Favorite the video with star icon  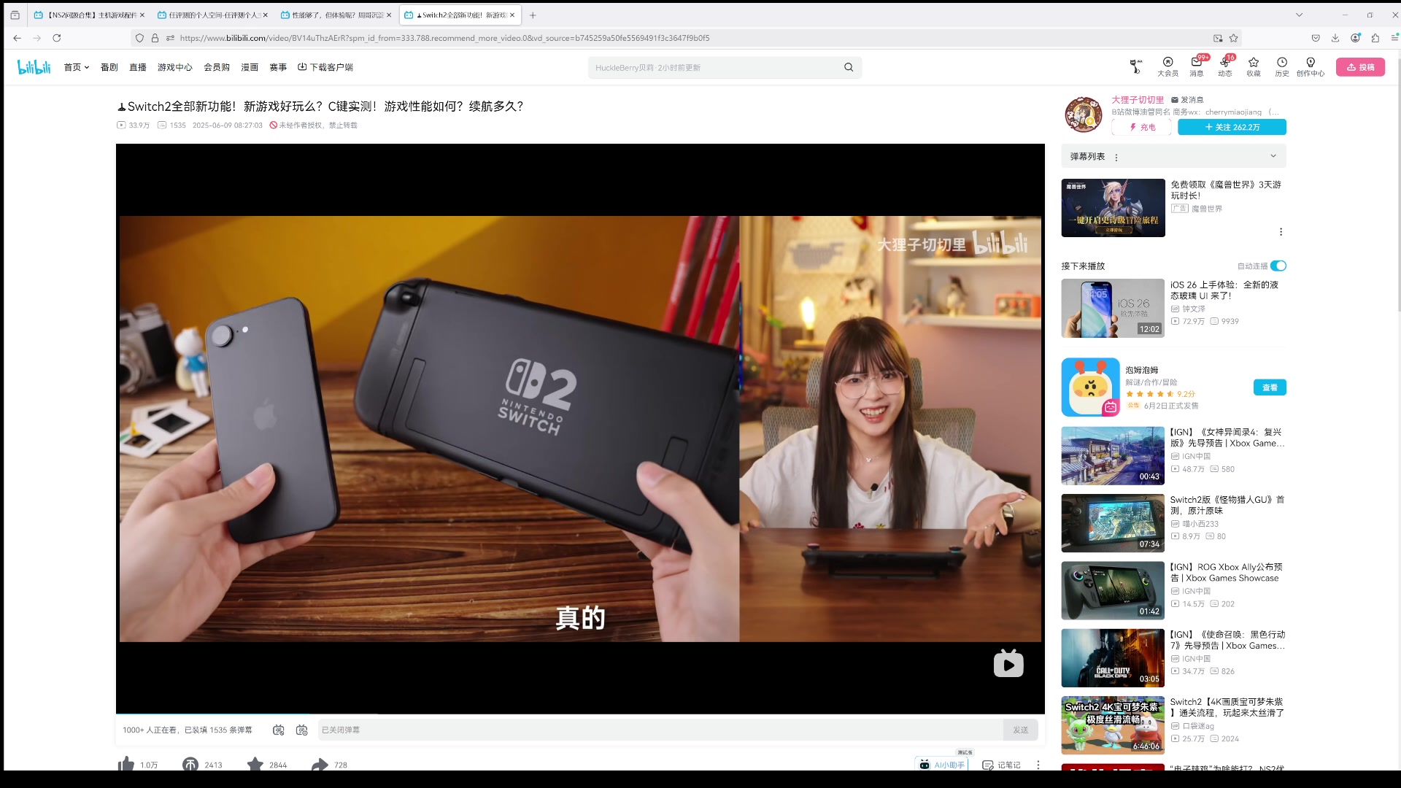coord(255,764)
